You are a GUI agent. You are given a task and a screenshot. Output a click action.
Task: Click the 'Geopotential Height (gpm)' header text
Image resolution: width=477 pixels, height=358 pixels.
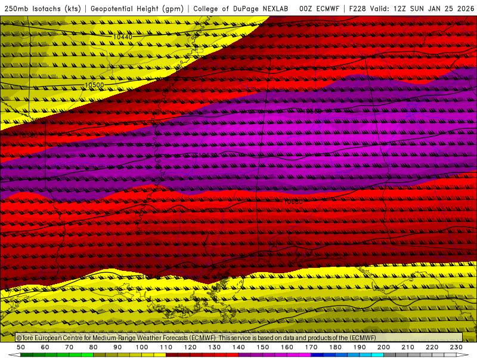click(x=137, y=9)
